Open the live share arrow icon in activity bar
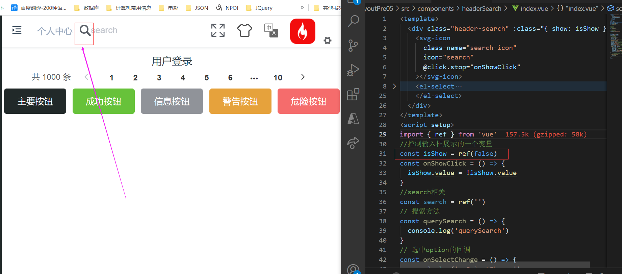The image size is (622, 274). point(353,143)
